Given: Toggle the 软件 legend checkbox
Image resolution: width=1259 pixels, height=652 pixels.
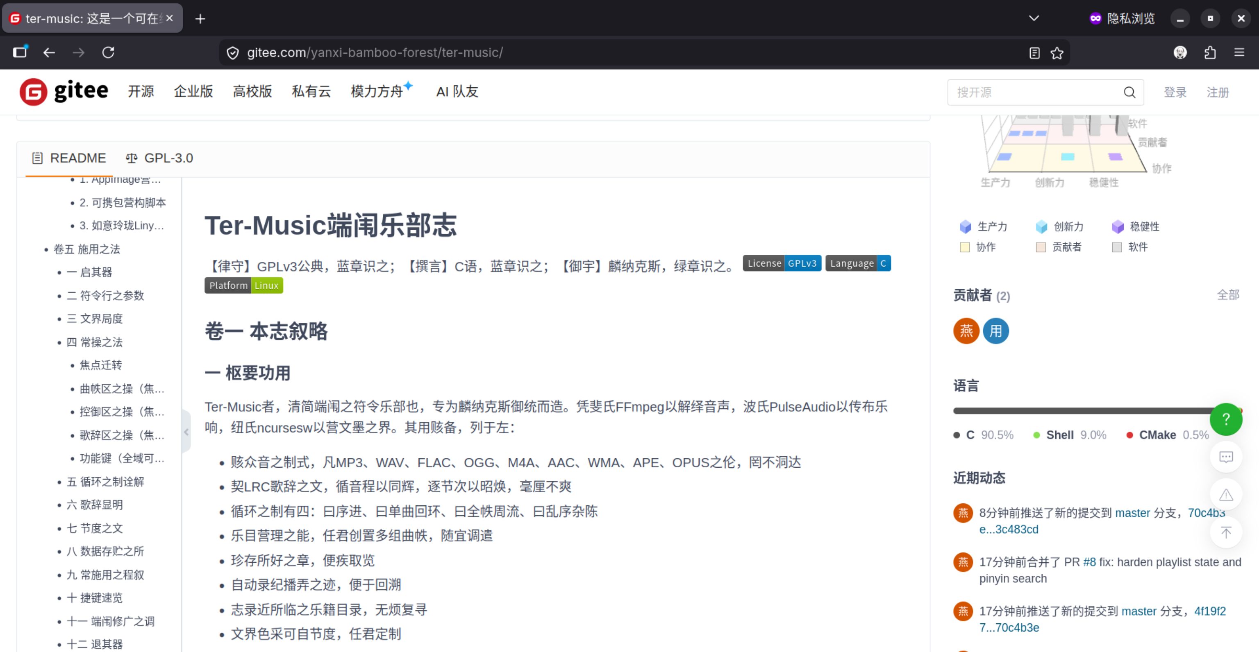Looking at the screenshot, I should click(1117, 247).
